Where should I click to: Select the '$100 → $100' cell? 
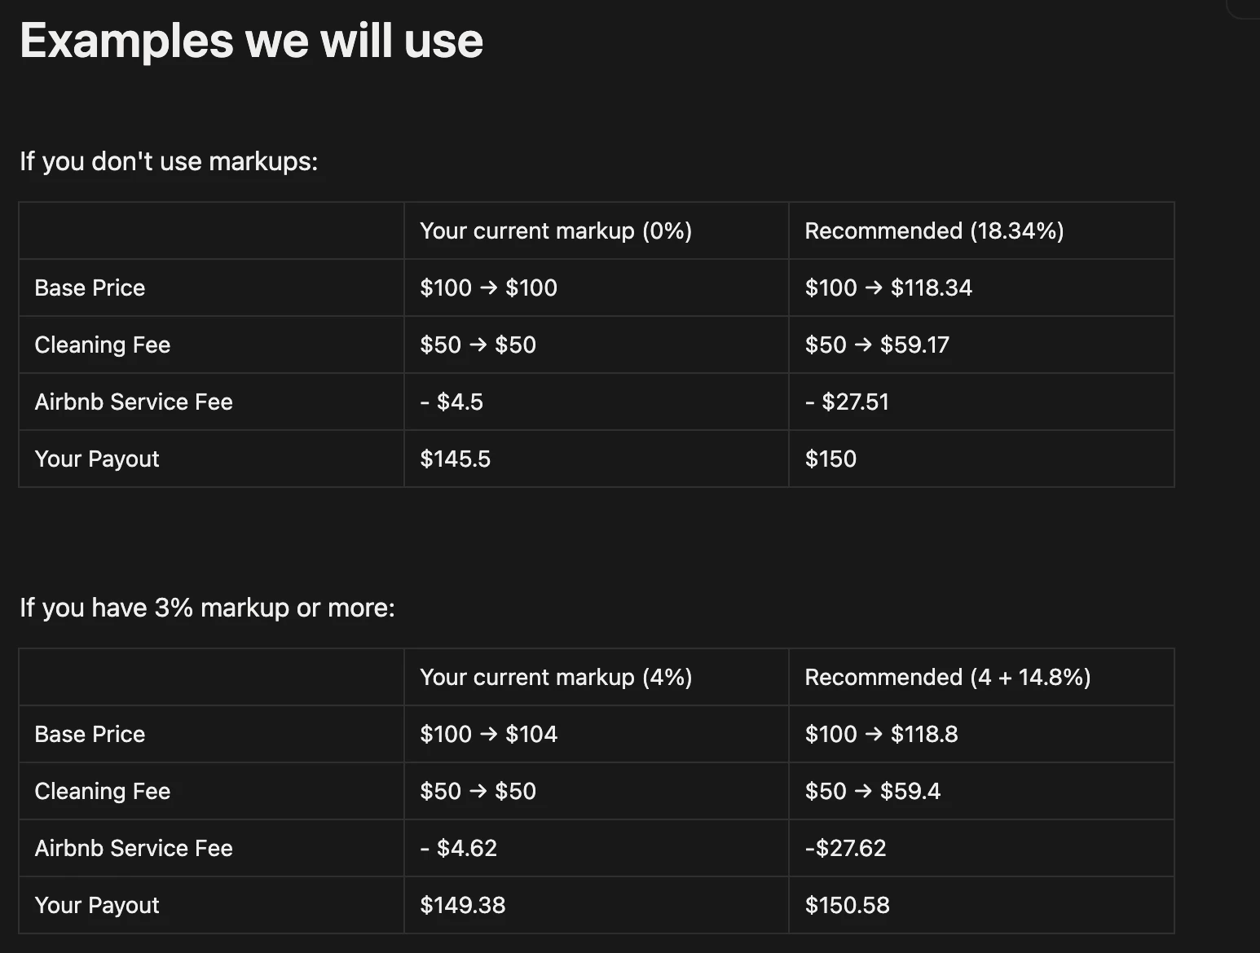pyautogui.click(x=488, y=288)
